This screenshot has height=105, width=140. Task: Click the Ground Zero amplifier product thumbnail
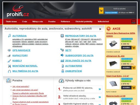pos(113,44)
